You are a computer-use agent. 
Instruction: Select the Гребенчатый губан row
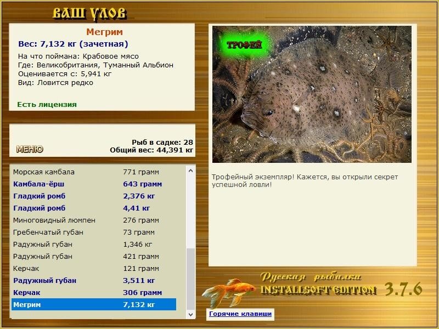click(x=94, y=232)
